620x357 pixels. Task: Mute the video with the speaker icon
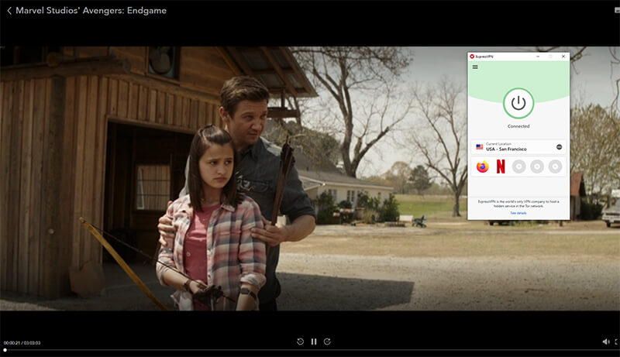pos(606,342)
